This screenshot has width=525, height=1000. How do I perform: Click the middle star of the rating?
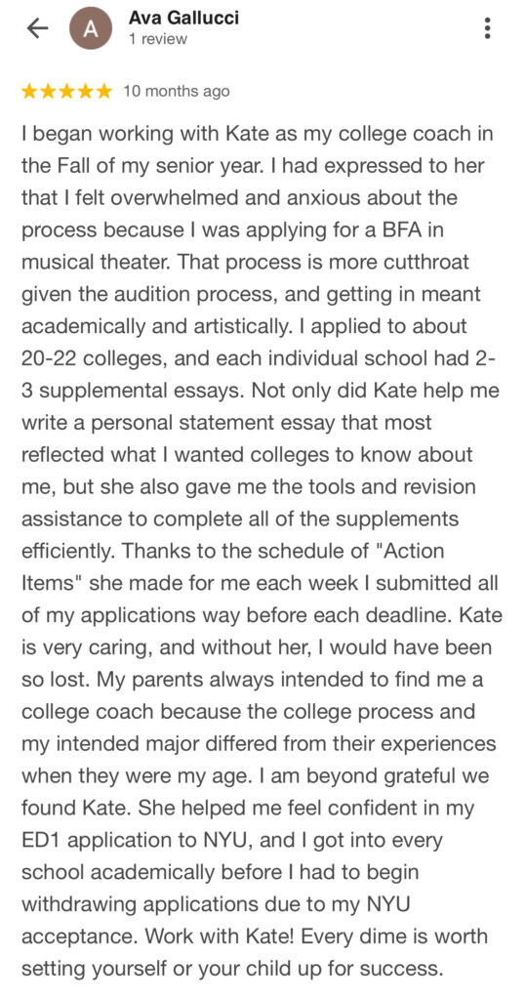[67, 91]
